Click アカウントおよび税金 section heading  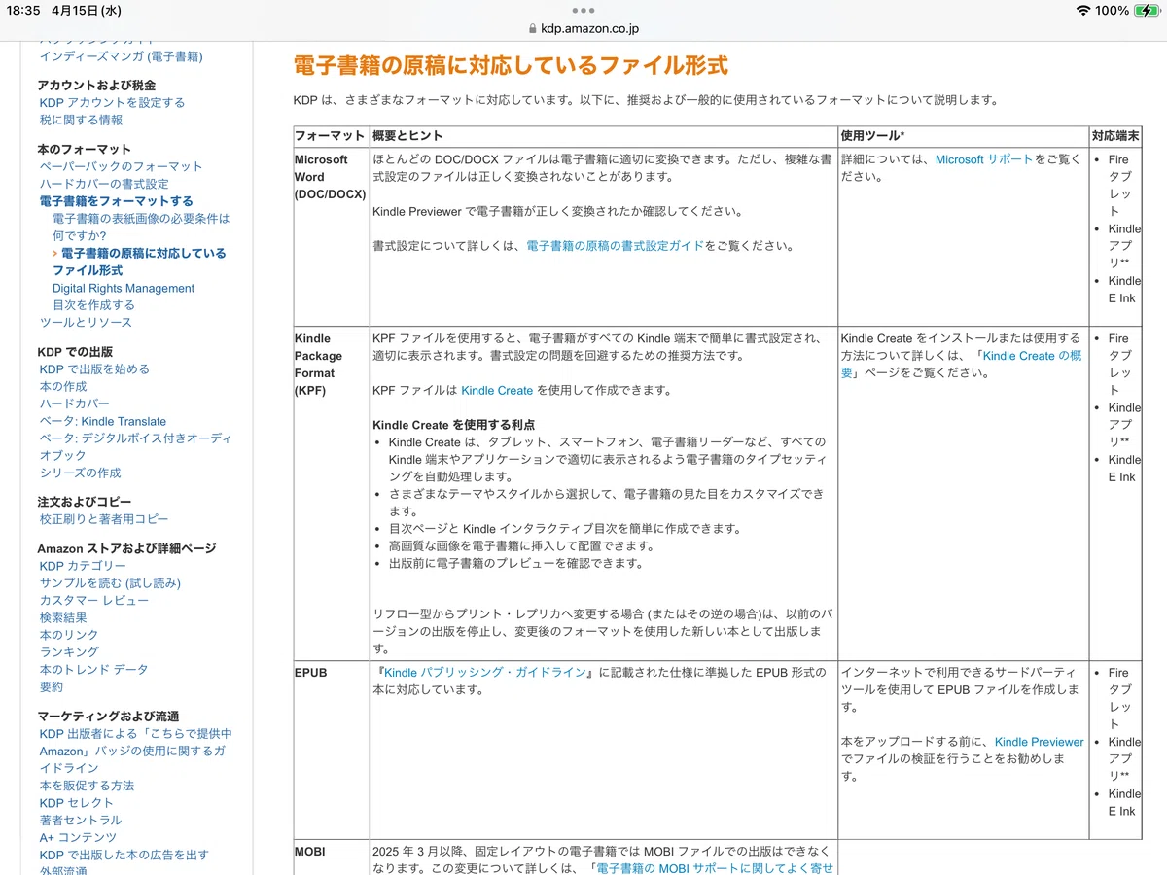pos(96,86)
